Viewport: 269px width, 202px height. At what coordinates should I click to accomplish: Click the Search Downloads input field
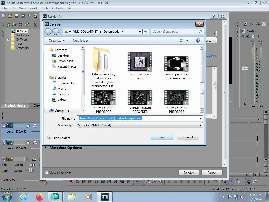click(177, 32)
